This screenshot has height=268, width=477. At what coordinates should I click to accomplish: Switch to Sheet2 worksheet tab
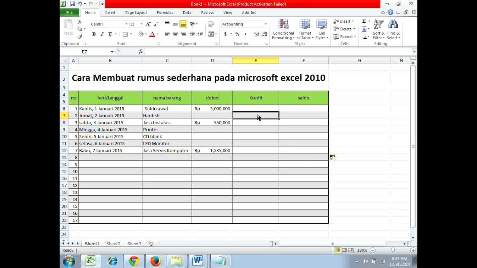(113, 244)
